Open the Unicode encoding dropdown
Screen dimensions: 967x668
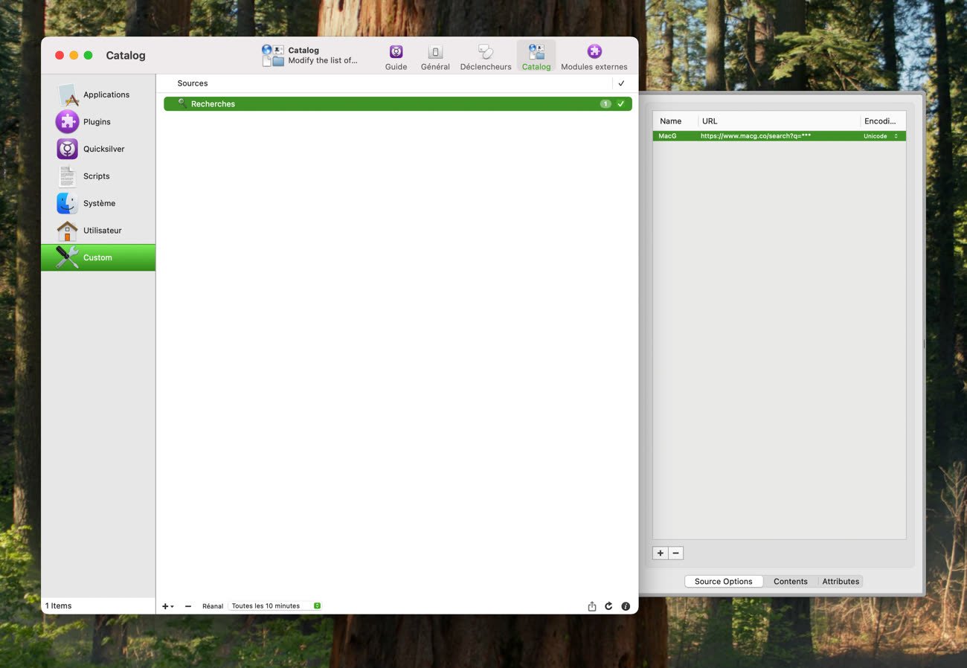881,136
